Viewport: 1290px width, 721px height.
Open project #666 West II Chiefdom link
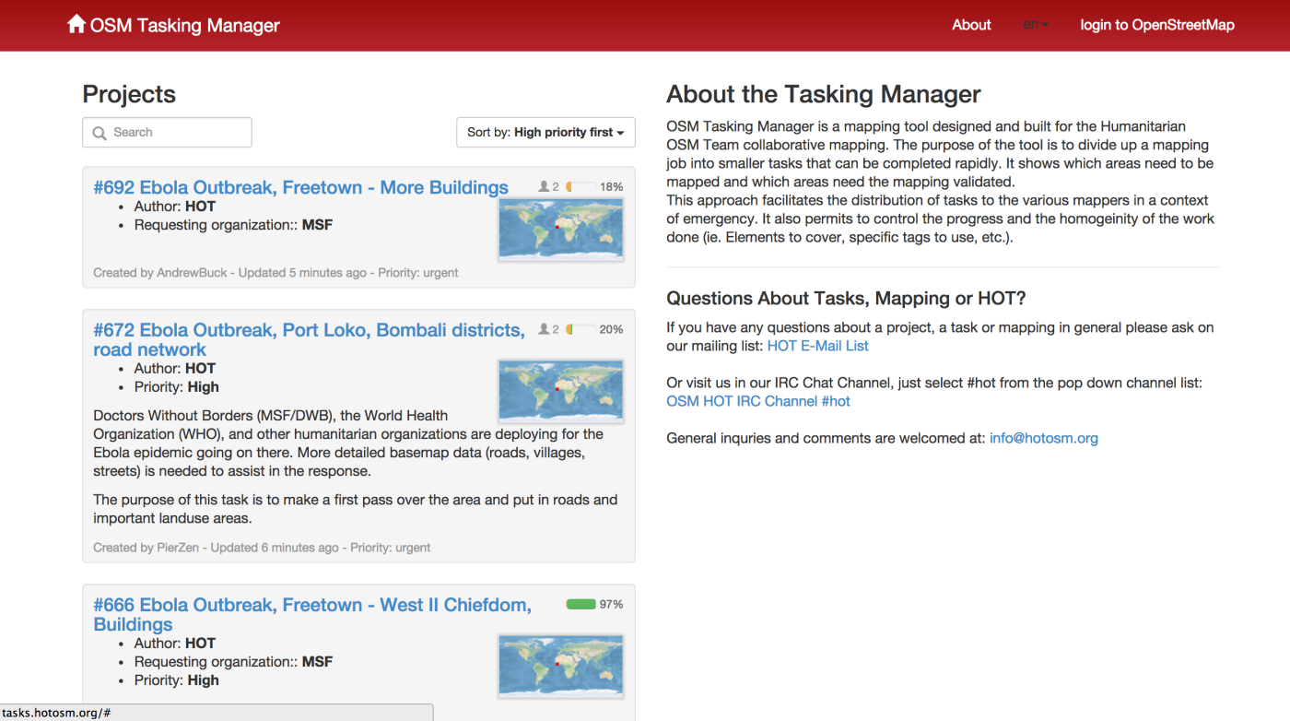(x=312, y=614)
